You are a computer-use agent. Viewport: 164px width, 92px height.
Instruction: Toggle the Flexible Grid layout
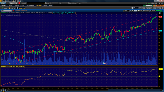pos(21,8)
